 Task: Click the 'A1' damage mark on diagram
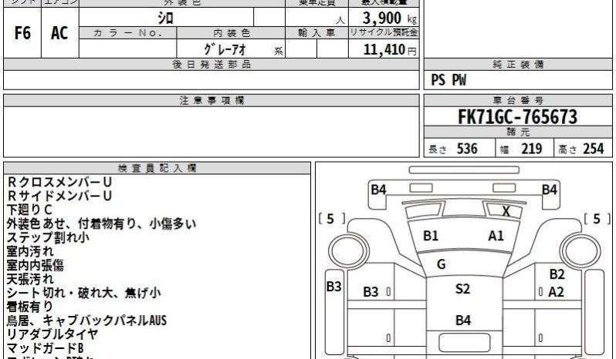click(x=496, y=236)
